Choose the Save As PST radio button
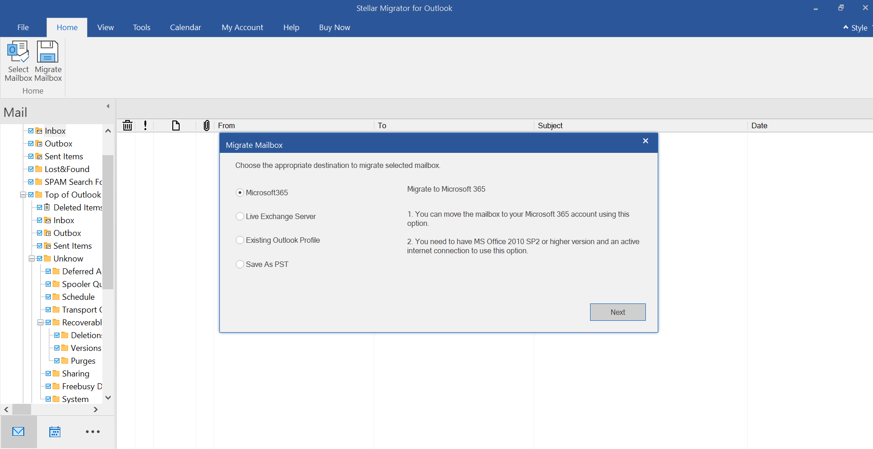Viewport: 873px width, 449px height. [x=240, y=264]
